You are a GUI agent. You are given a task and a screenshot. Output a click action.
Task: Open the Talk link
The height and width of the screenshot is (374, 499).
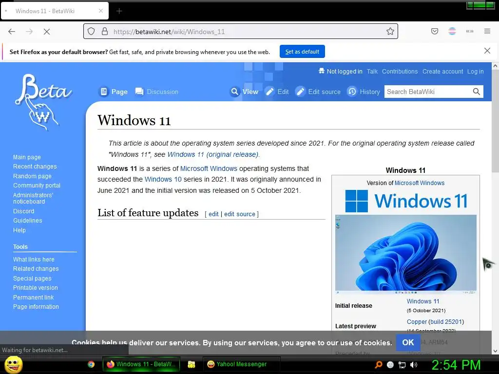(372, 71)
